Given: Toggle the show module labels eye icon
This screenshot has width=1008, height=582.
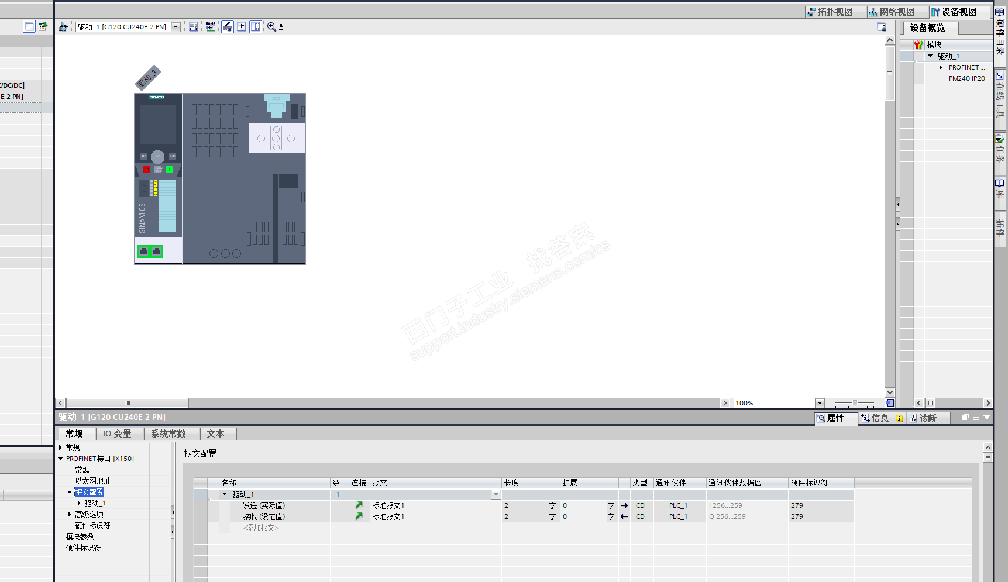Looking at the screenshot, I should 228,27.
